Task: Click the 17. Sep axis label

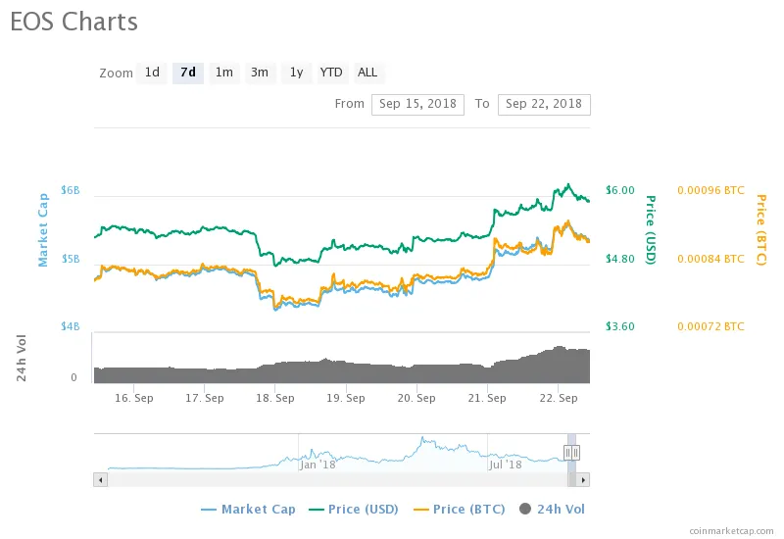Action: [x=205, y=399]
